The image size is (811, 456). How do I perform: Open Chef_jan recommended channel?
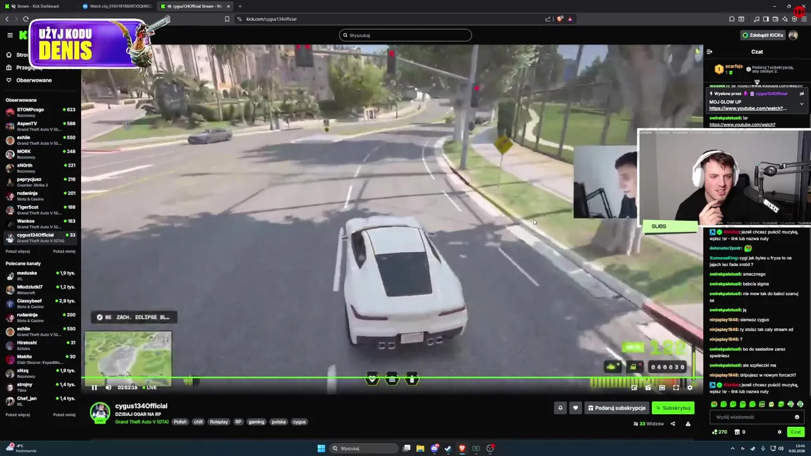pyautogui.click(x=40, y=401)
